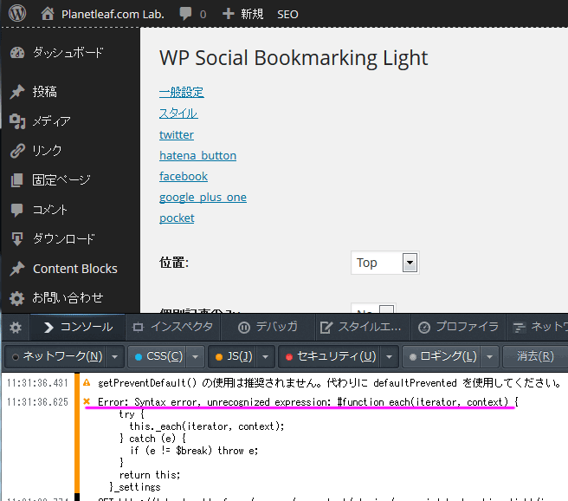Switch to the デバッガ tab
This screenshot has width=568, height=501.
click(x=268, y=328)
